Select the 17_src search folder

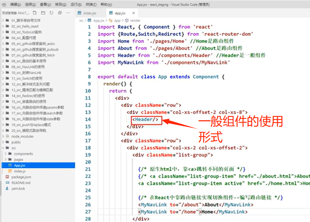[x=38, y=113]
